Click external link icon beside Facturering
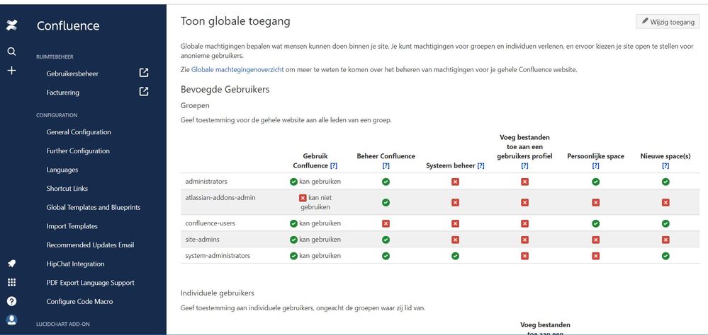Screen dimensions: 708x335 [144, 92]
